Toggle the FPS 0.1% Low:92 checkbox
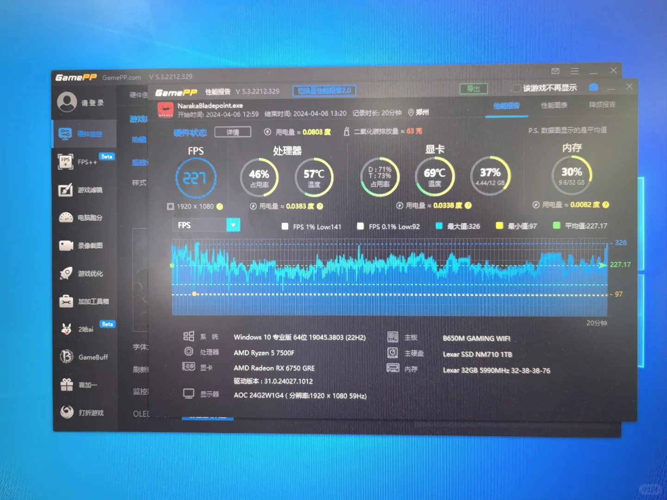The image size is (667, 500). [360, 226]
